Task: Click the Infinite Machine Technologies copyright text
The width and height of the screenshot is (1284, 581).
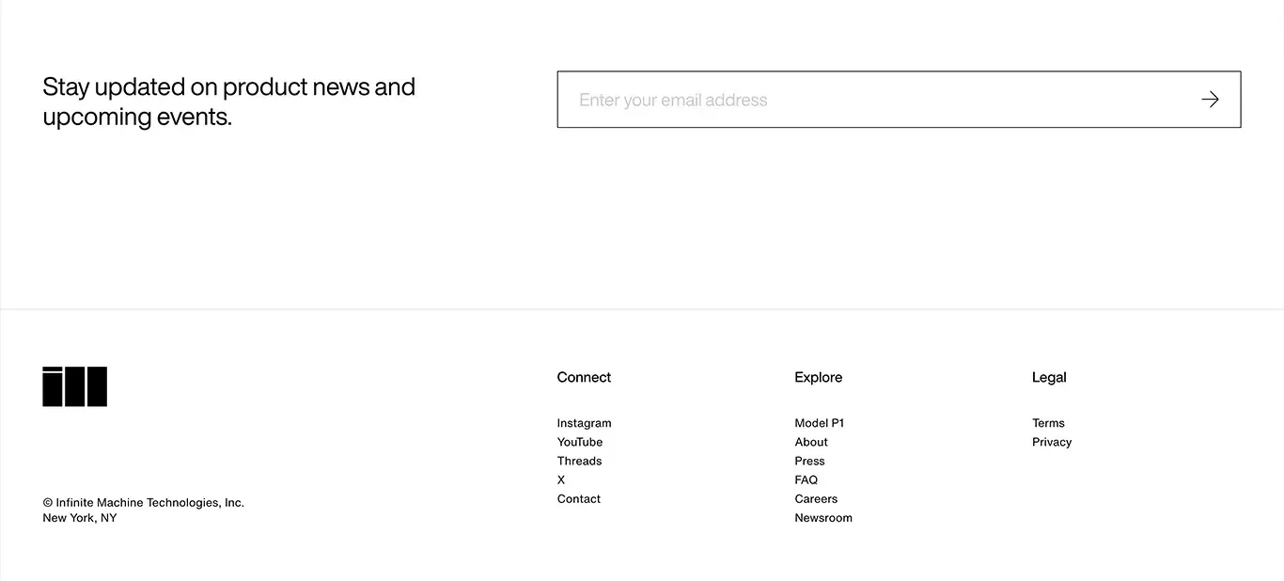Action: [144, 503]
